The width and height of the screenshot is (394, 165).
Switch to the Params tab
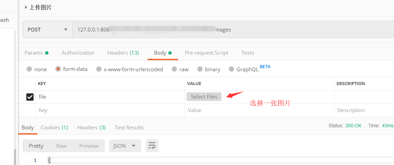click(x=36, y=53)
